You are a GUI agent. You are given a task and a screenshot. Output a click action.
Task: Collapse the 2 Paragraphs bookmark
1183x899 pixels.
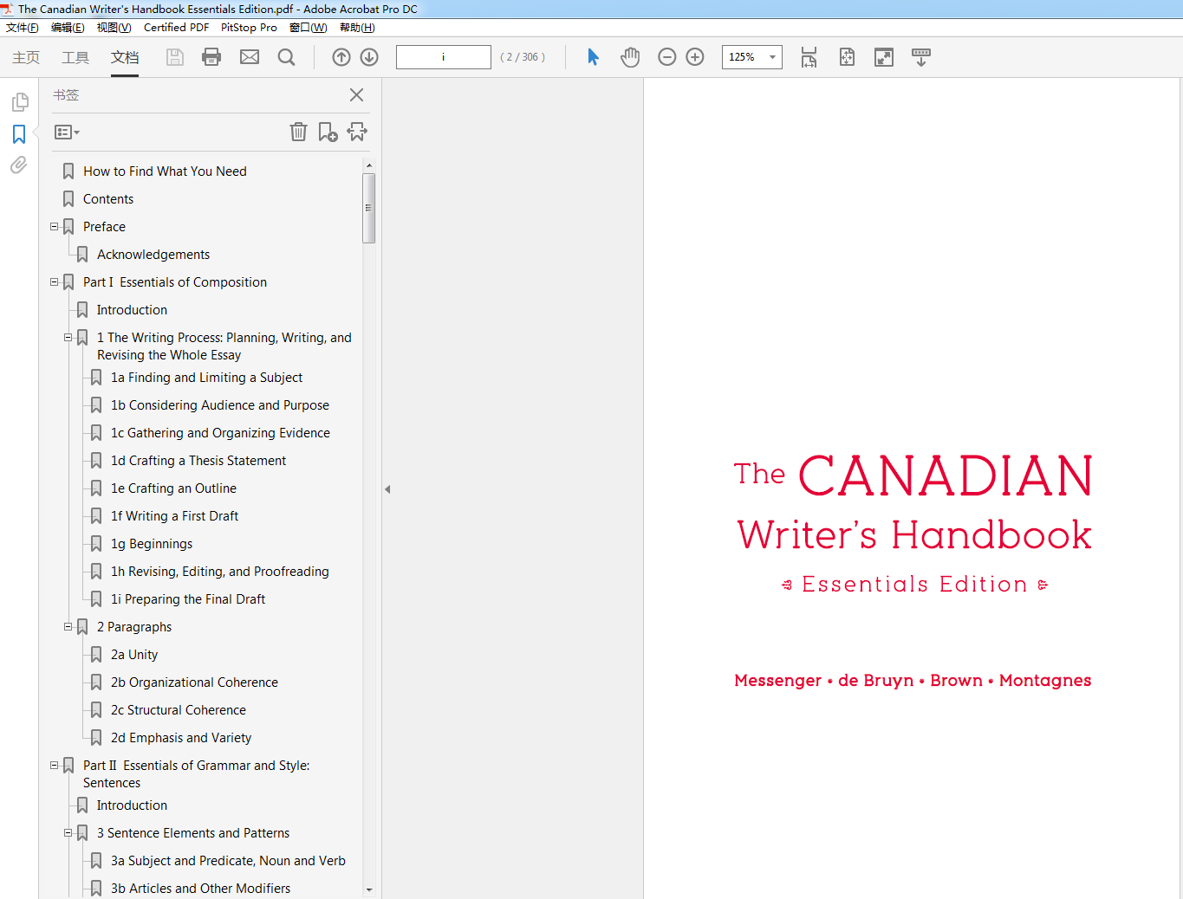pyautogui.click(x=68, y=627)
